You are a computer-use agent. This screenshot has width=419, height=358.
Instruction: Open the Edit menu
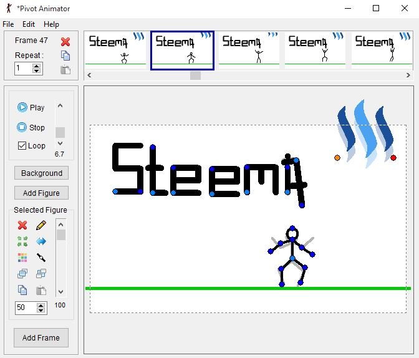29,24
